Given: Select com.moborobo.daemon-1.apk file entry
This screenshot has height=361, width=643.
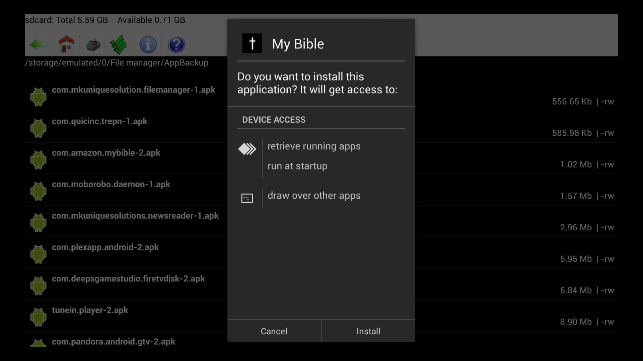Looking at the screenshot, I should pos(111,184).
